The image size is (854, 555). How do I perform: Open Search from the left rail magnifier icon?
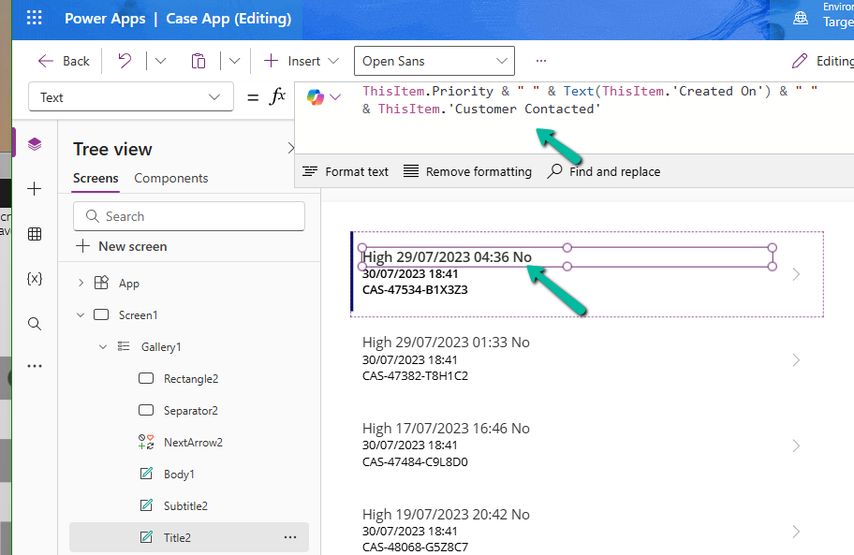[x=35, y=323]
